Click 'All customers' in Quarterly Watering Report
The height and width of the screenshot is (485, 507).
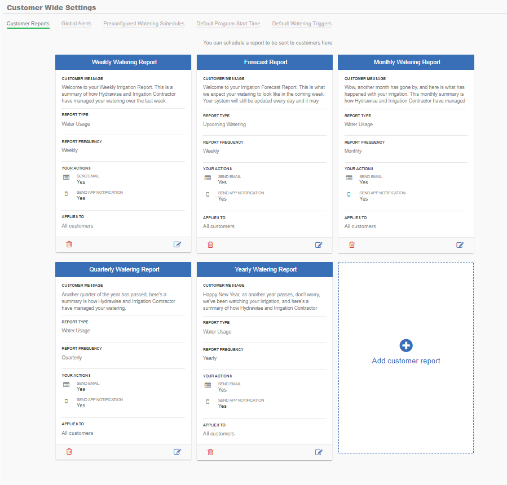77,433
